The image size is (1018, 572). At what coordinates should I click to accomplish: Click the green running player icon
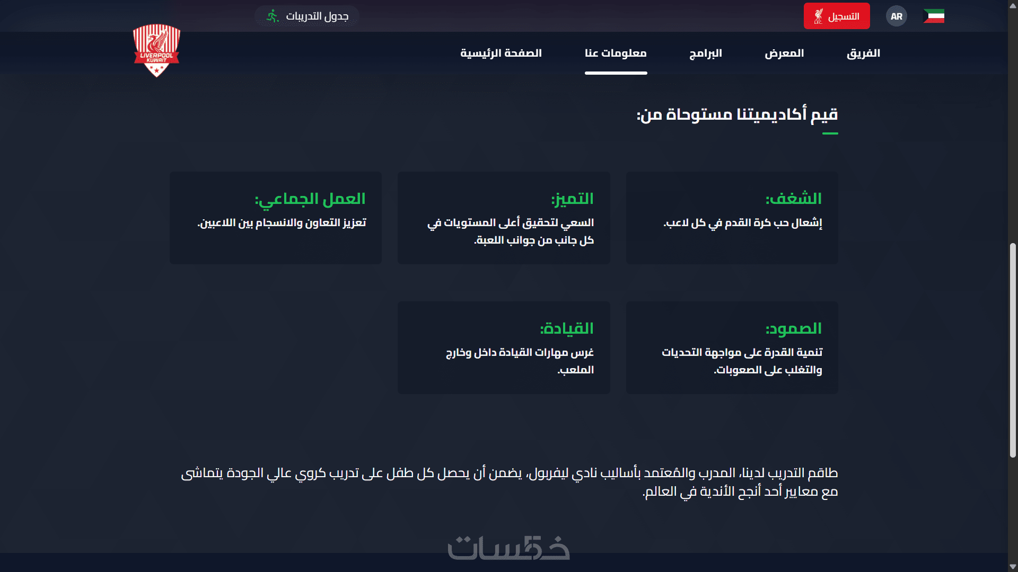click(x=273, y=16)
